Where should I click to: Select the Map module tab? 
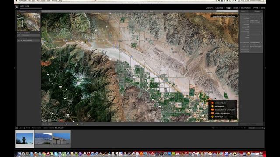click(x=228, y=8)
